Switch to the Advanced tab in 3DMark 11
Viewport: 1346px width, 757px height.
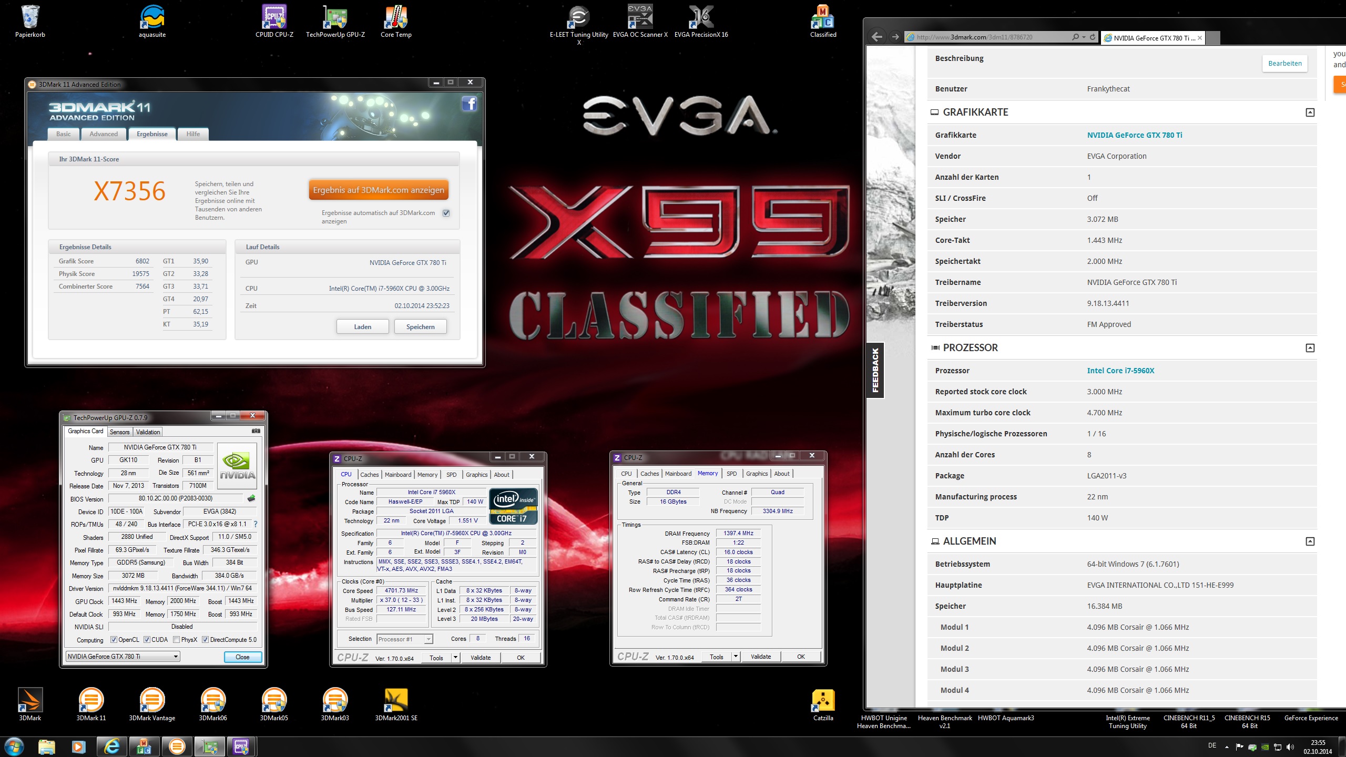coord(104,134)
